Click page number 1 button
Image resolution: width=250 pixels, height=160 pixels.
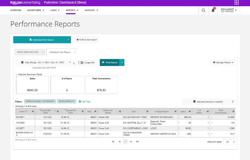pos(125,142)
